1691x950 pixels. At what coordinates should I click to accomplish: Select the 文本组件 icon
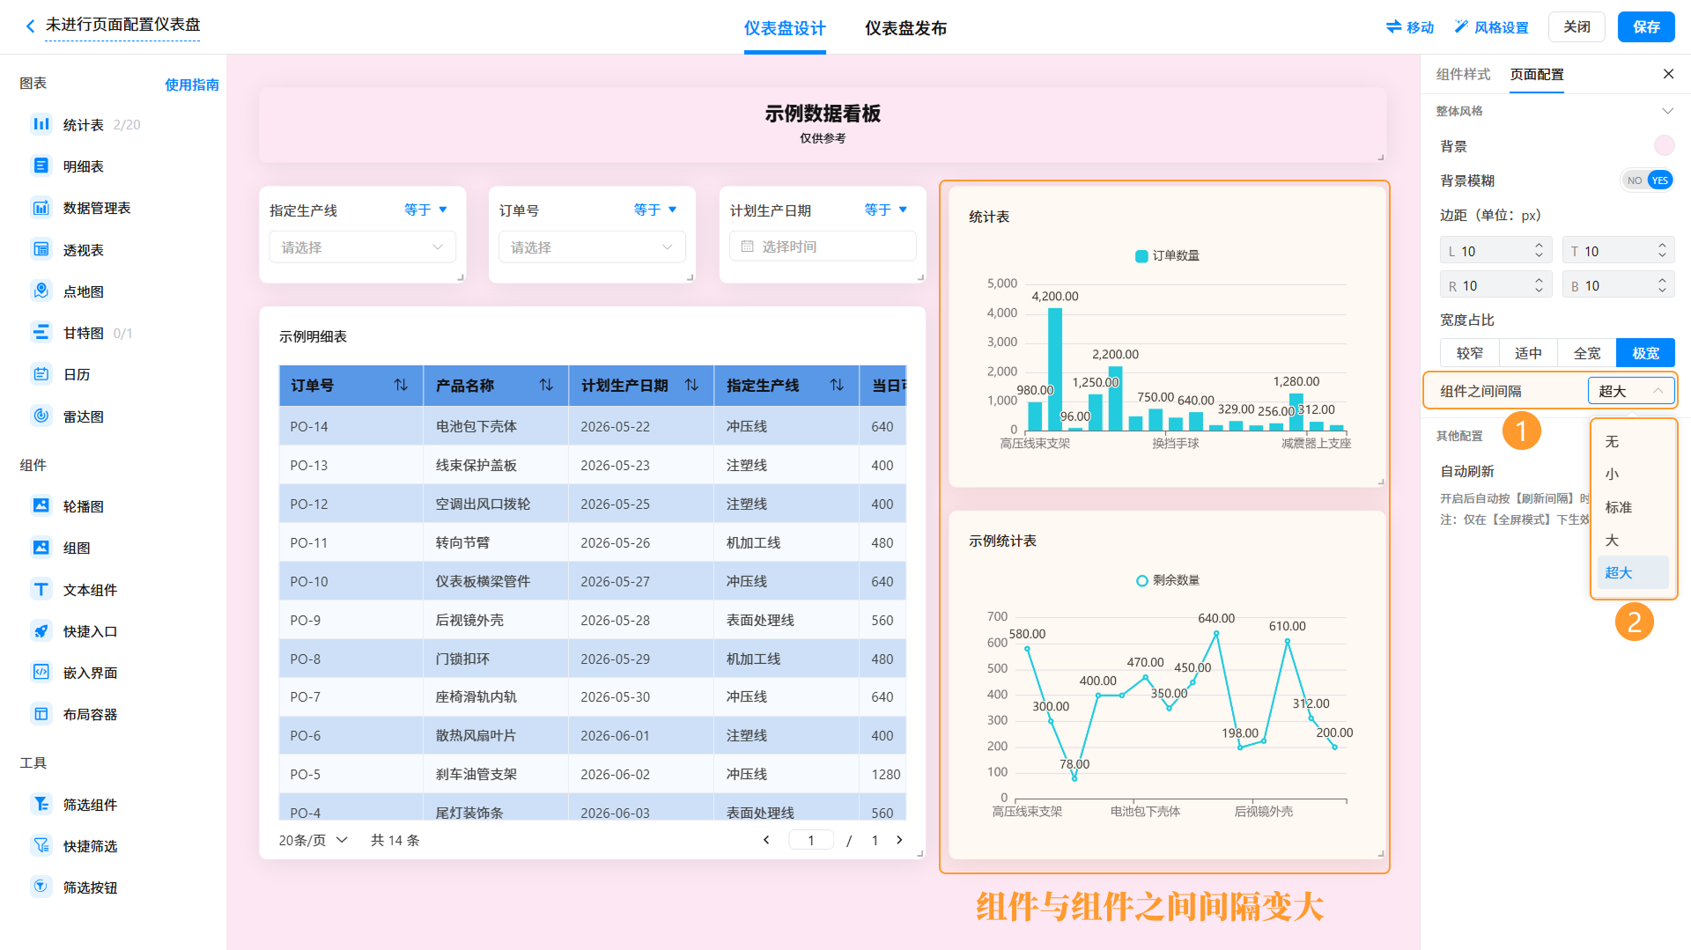tap(41, 589)
